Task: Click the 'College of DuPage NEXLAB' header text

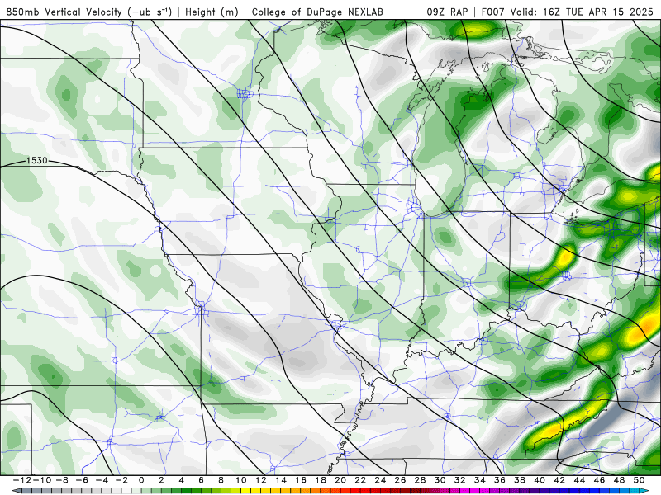Action: [317, 12]
